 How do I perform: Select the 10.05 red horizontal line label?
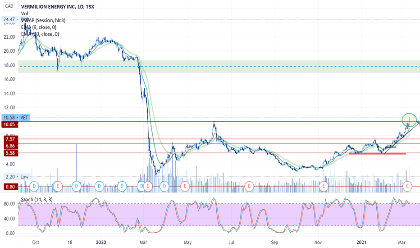pyautogui.click(x=9, y=124)
